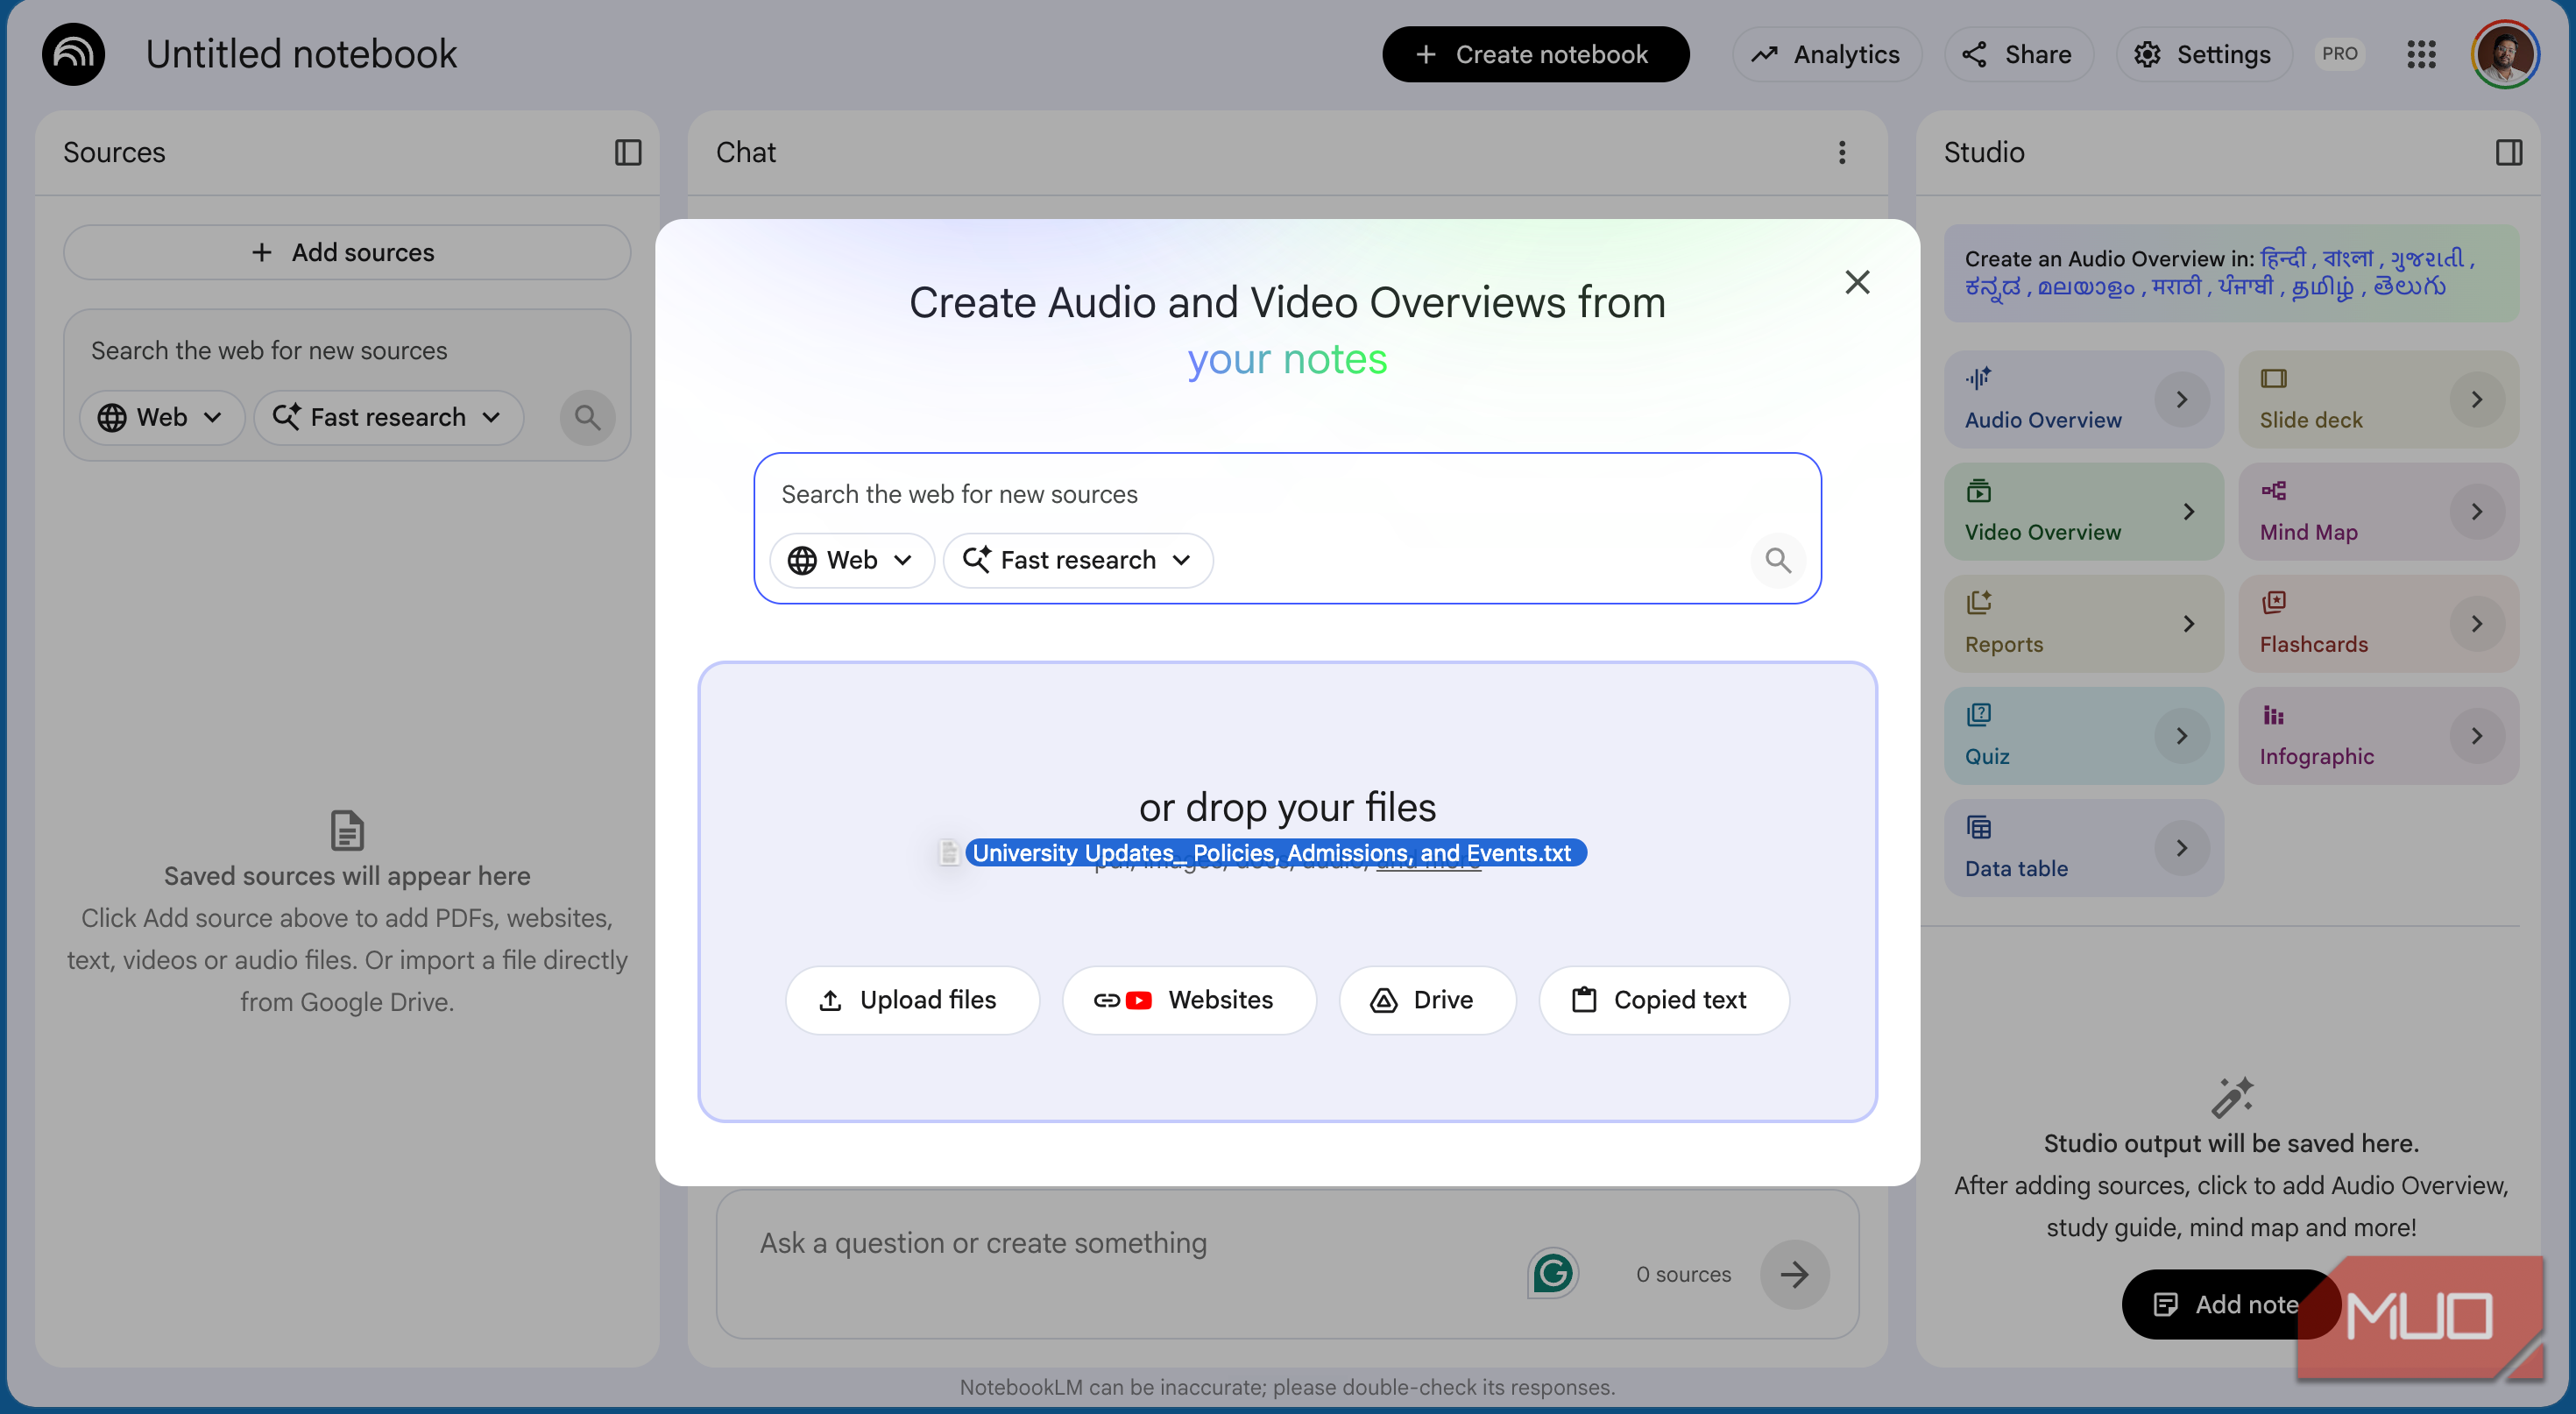Open Slide deck tile

tap(2378, 399)
